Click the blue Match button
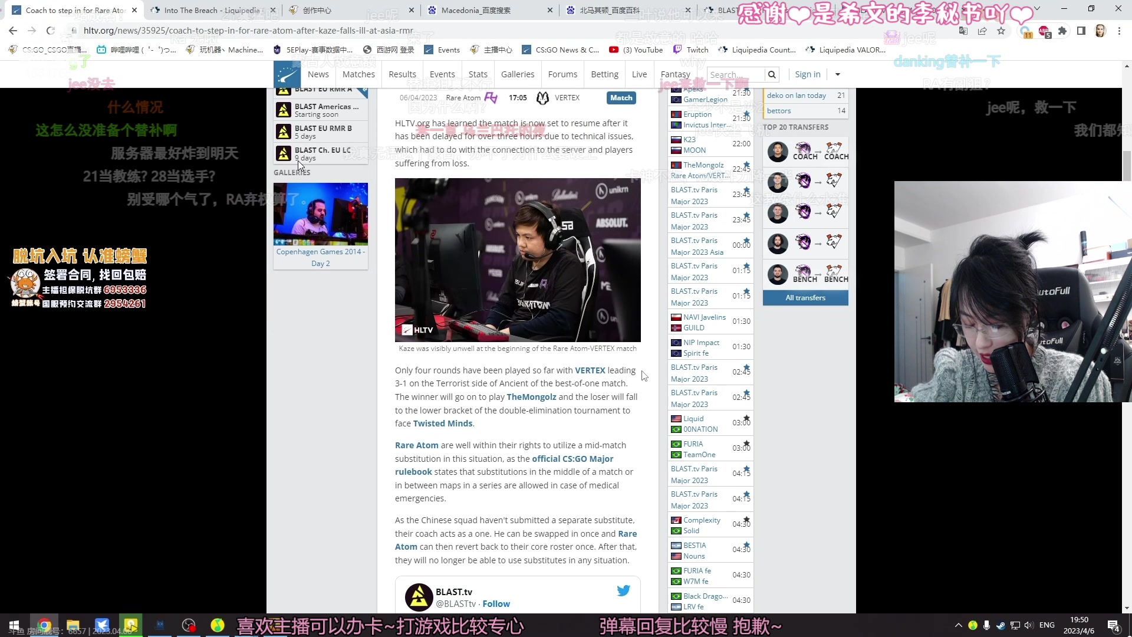 621,98
